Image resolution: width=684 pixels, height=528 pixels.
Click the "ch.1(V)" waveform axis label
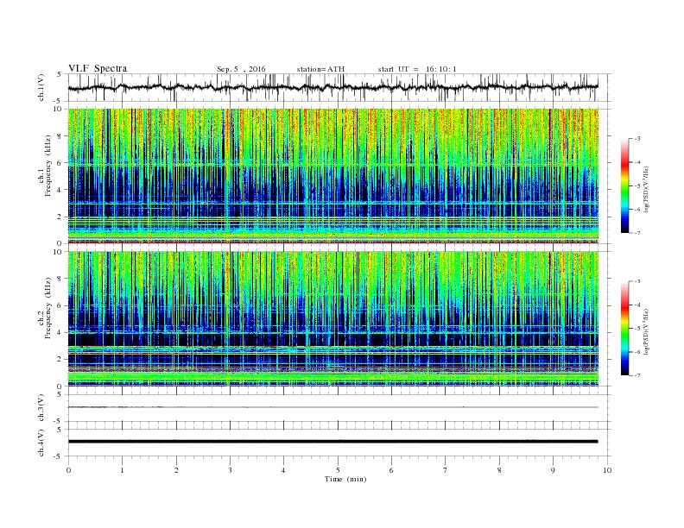(41, 87)
